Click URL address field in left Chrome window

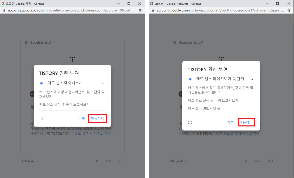coord(71,10)
